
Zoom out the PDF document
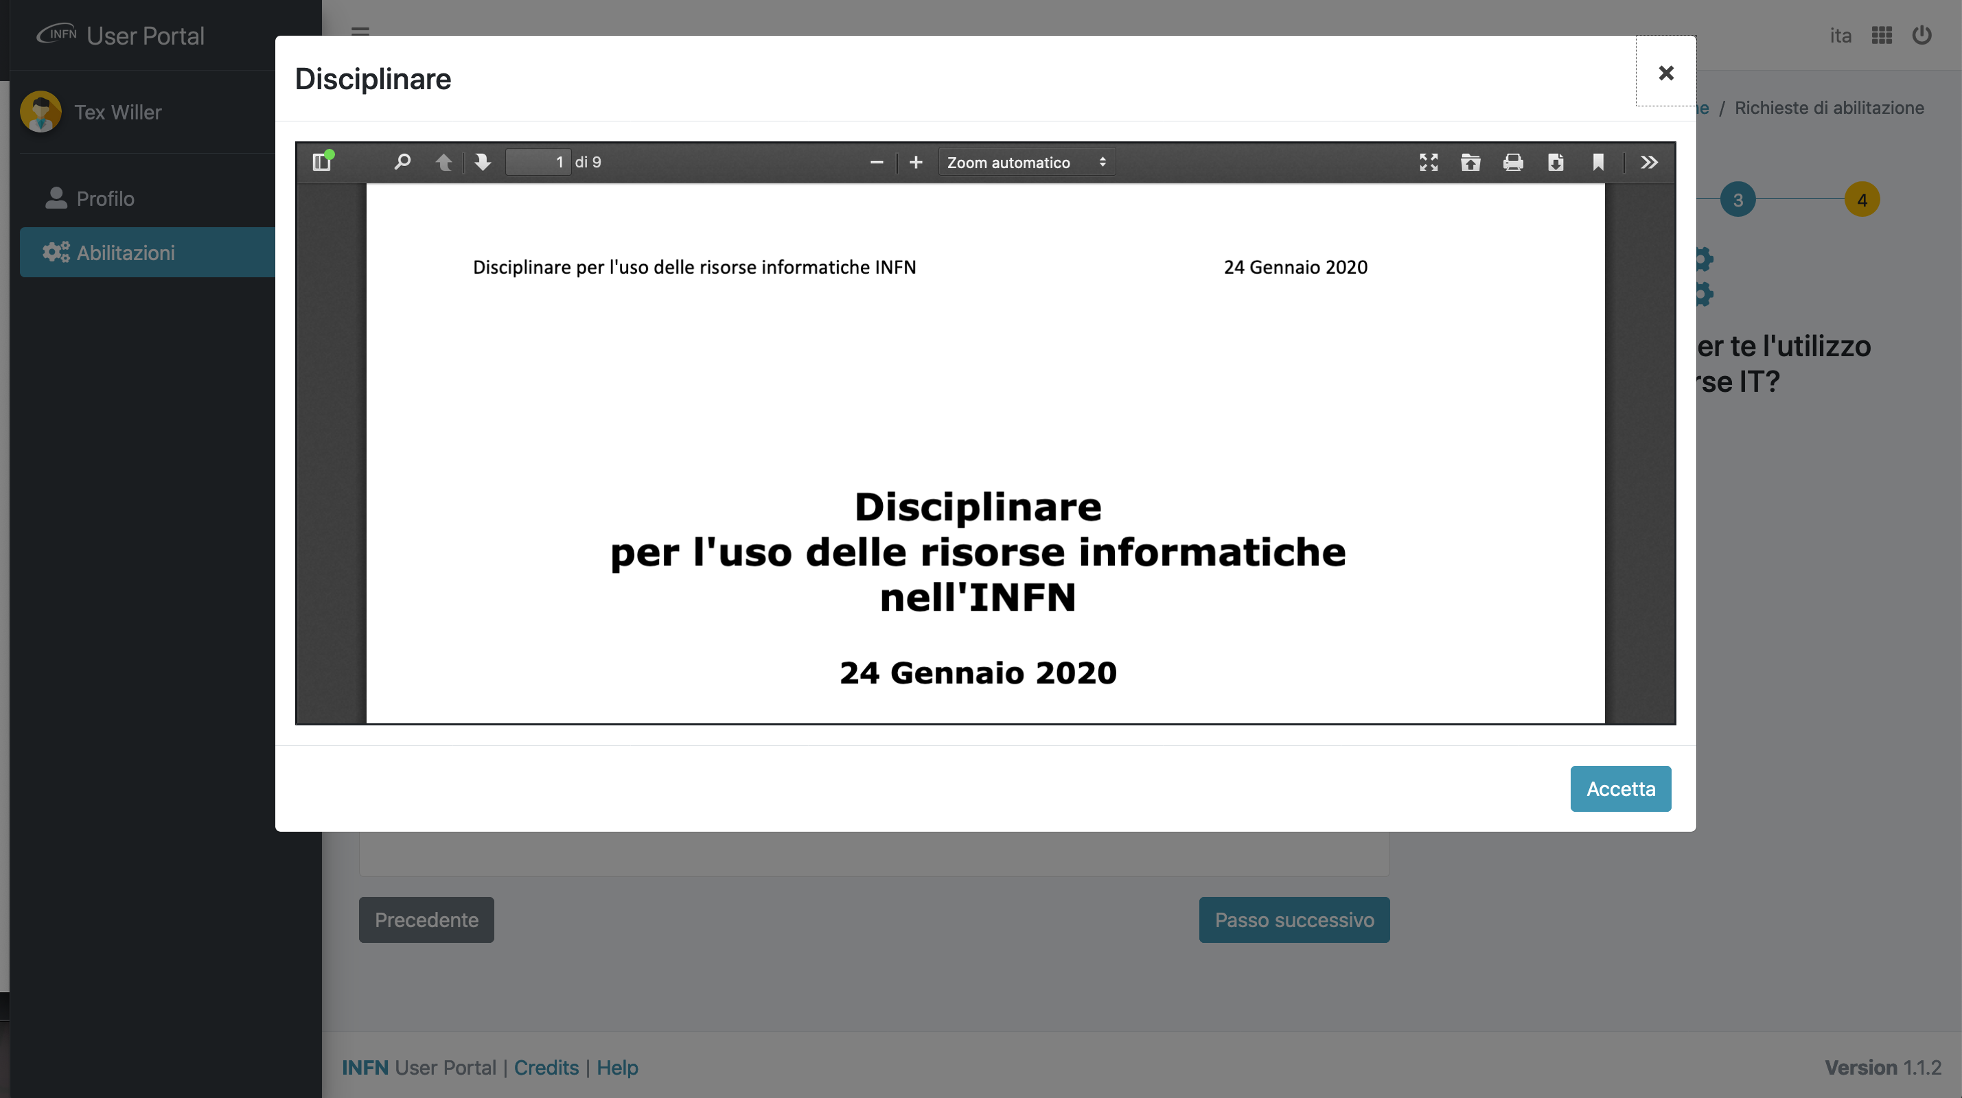[877, 162]
